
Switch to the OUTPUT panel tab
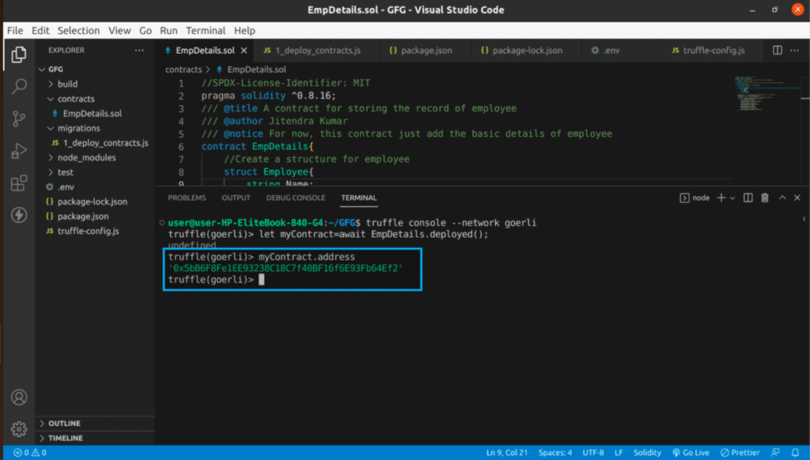pos(236,198)
